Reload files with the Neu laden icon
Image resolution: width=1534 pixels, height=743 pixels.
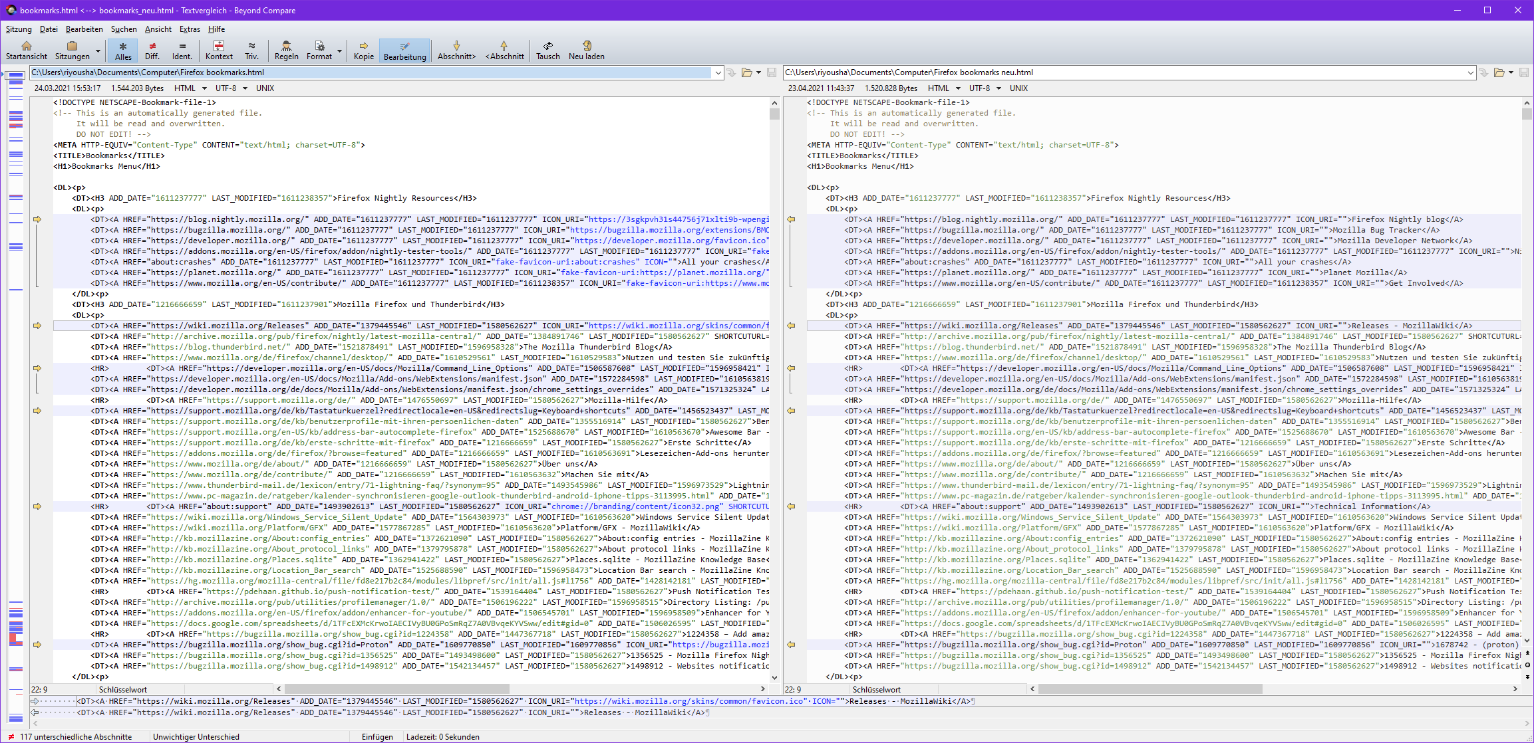pos(586,50)
